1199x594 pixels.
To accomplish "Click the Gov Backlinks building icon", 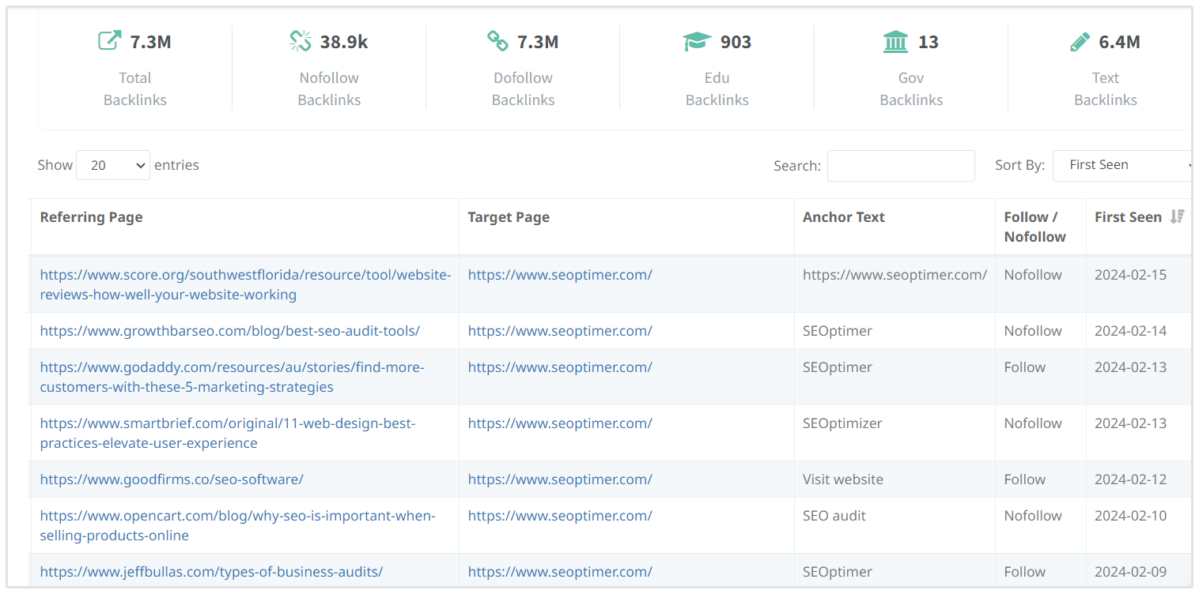I will click(x=895, y=41).
